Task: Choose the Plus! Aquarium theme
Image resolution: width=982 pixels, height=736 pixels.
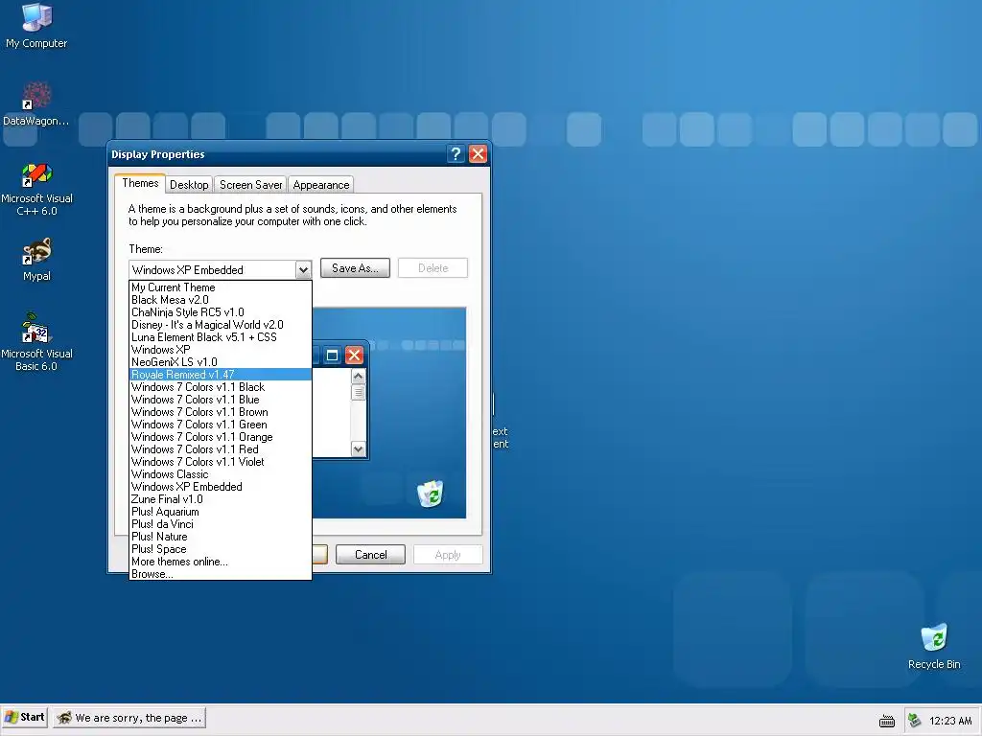Action: (x=221, y=512)
